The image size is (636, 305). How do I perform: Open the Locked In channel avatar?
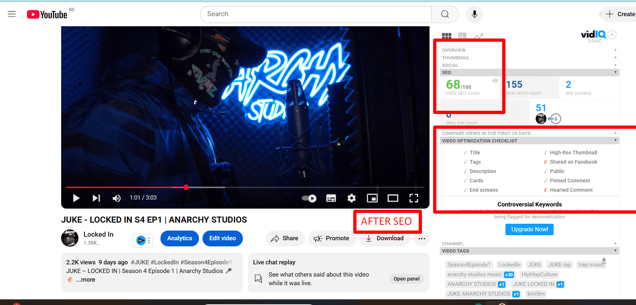click(x=70, y=238)
